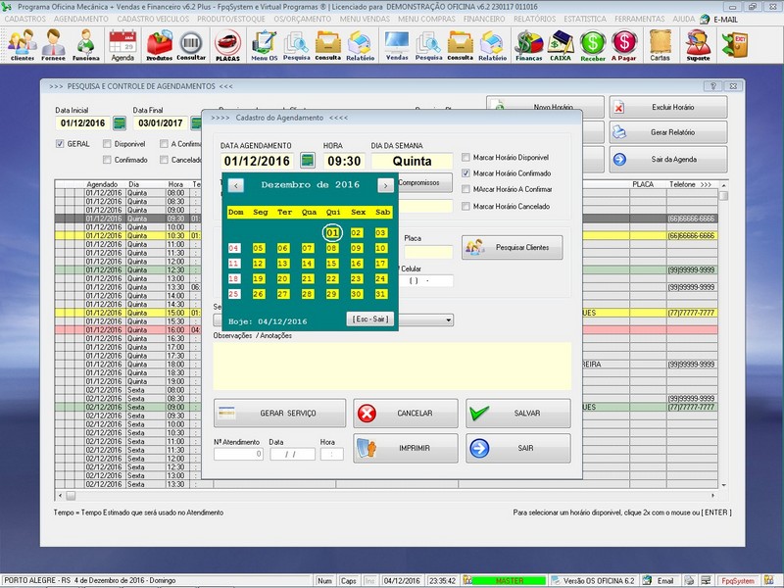Click calendar icon next to DATA AGENDAMENTO
Image resolution: width=784 pixels, height=588 pixels.
308,161
